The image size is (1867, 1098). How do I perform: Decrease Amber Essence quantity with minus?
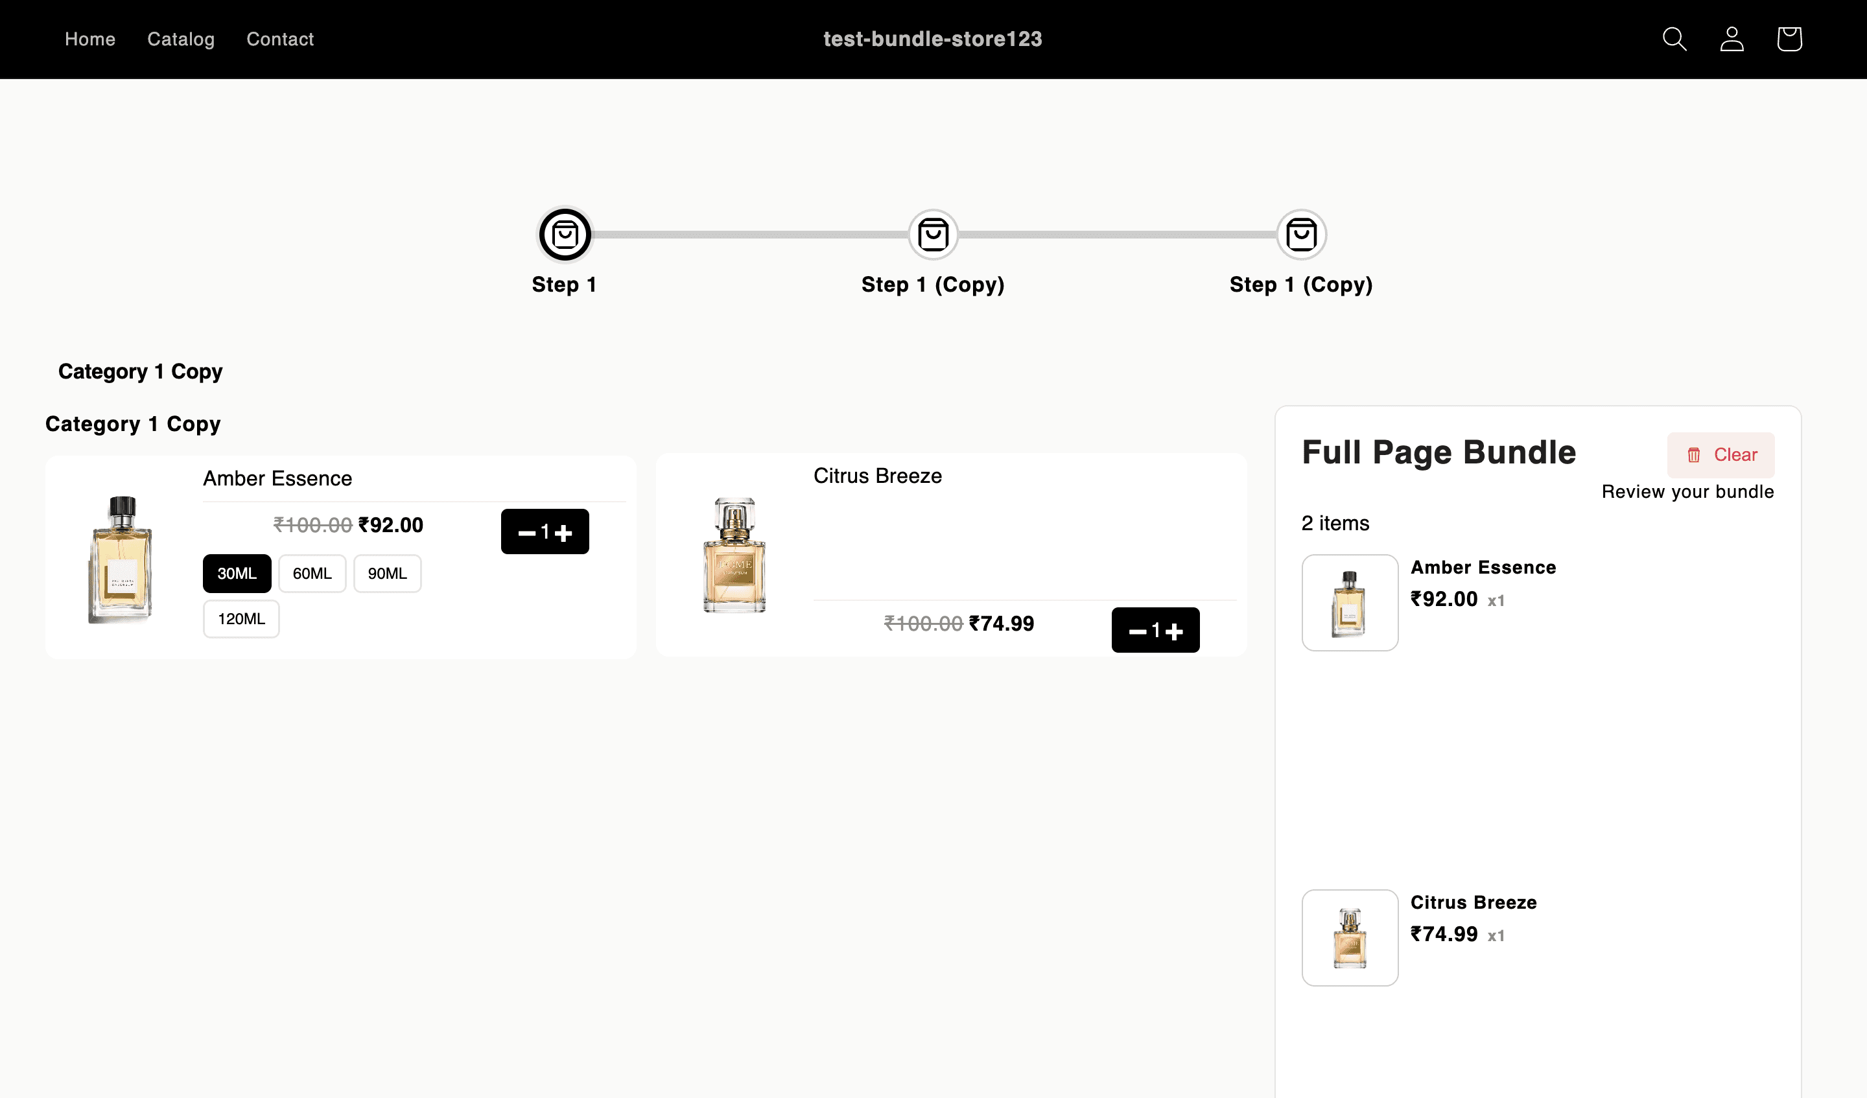click(526, 533)
